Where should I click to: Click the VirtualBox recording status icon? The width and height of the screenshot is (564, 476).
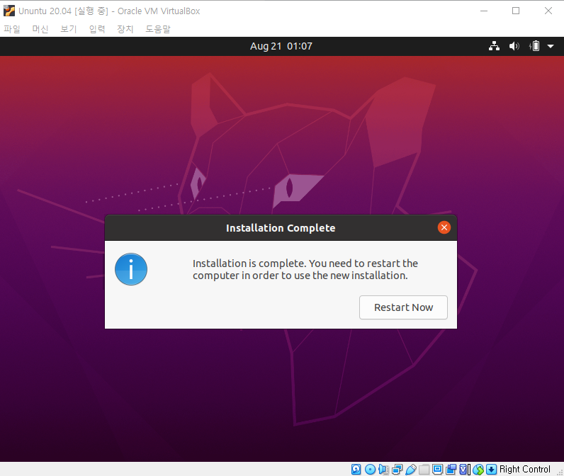[x=451, y=469]
